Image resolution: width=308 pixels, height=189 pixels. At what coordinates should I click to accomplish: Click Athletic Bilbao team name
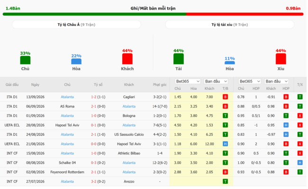coord(129,153)
